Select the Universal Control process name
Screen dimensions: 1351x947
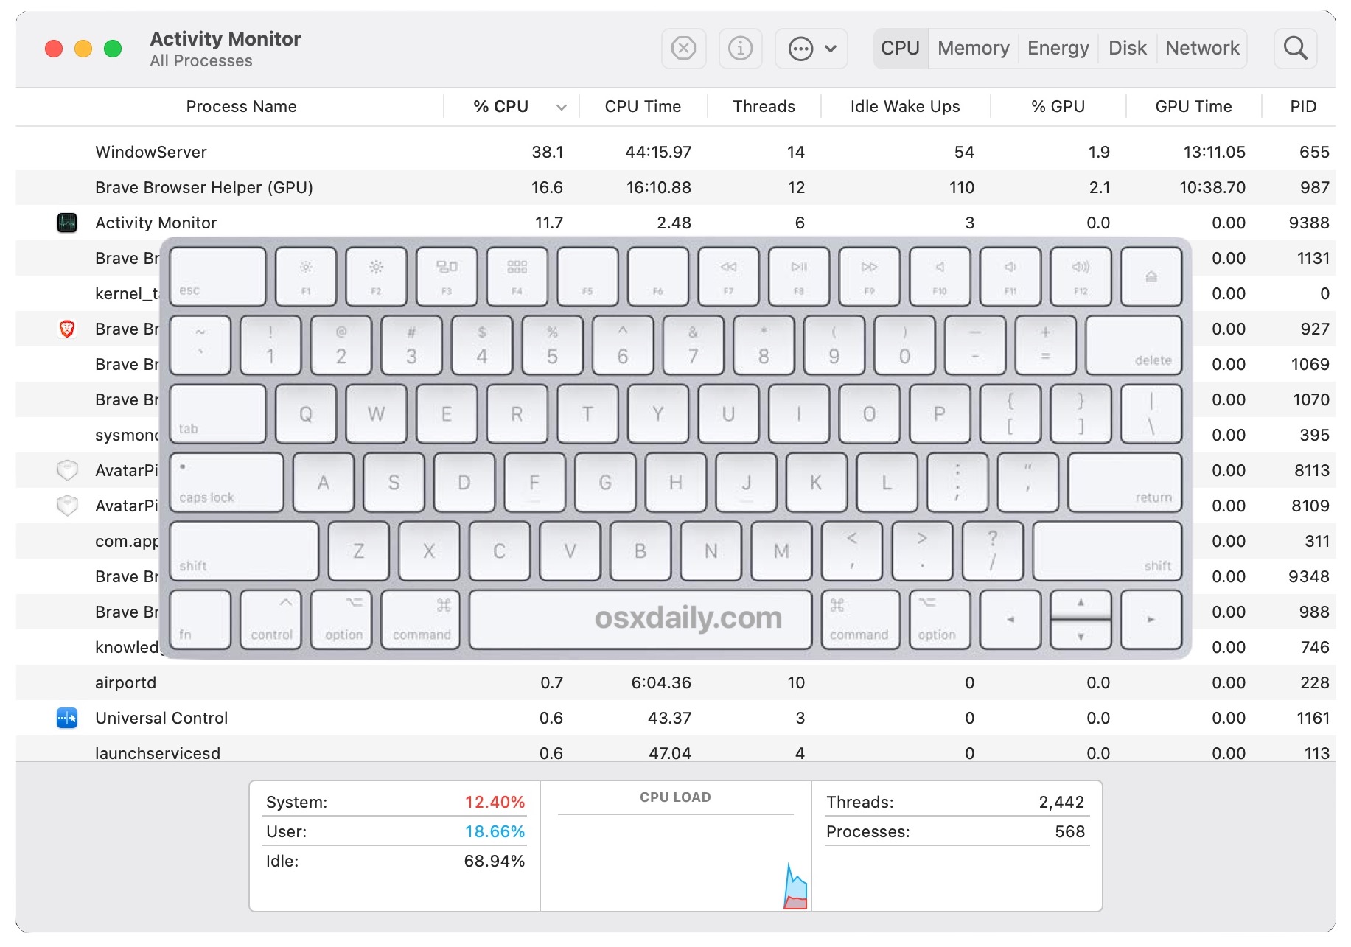pyautogui.click(x=161, y=718)
